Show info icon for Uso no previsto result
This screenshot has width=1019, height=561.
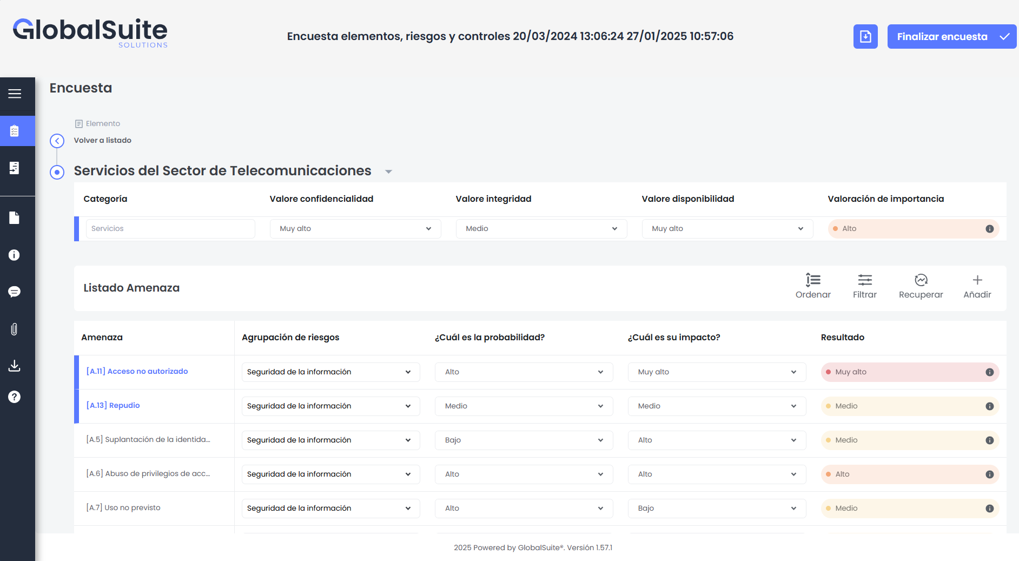tap(990, 509)
